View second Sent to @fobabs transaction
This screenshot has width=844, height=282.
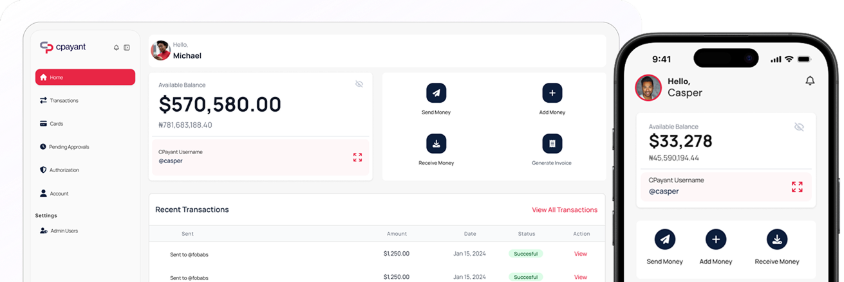(581, 277)
